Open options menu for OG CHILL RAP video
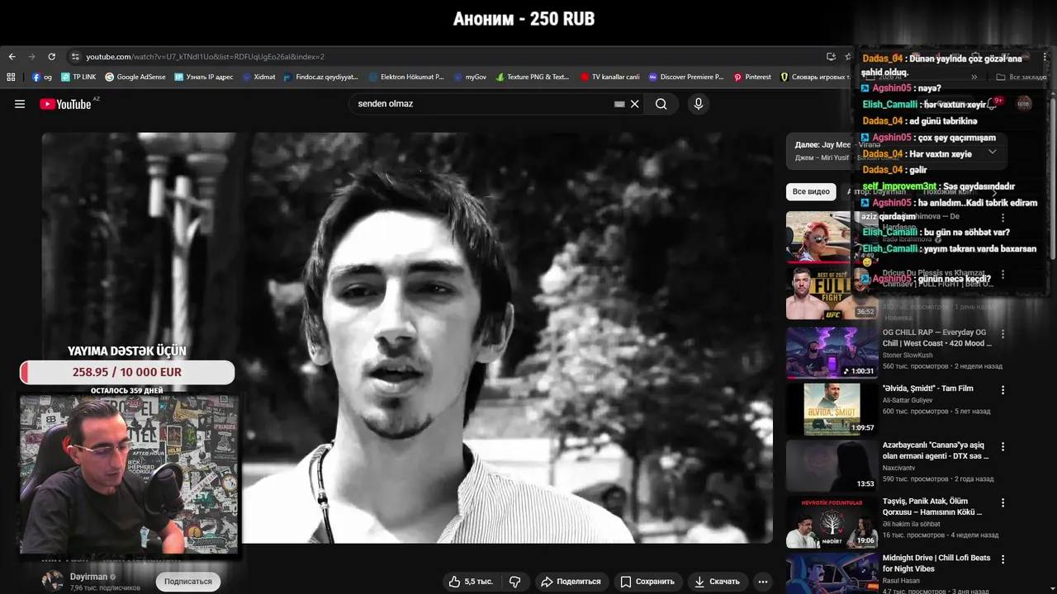 point(1003,334)
